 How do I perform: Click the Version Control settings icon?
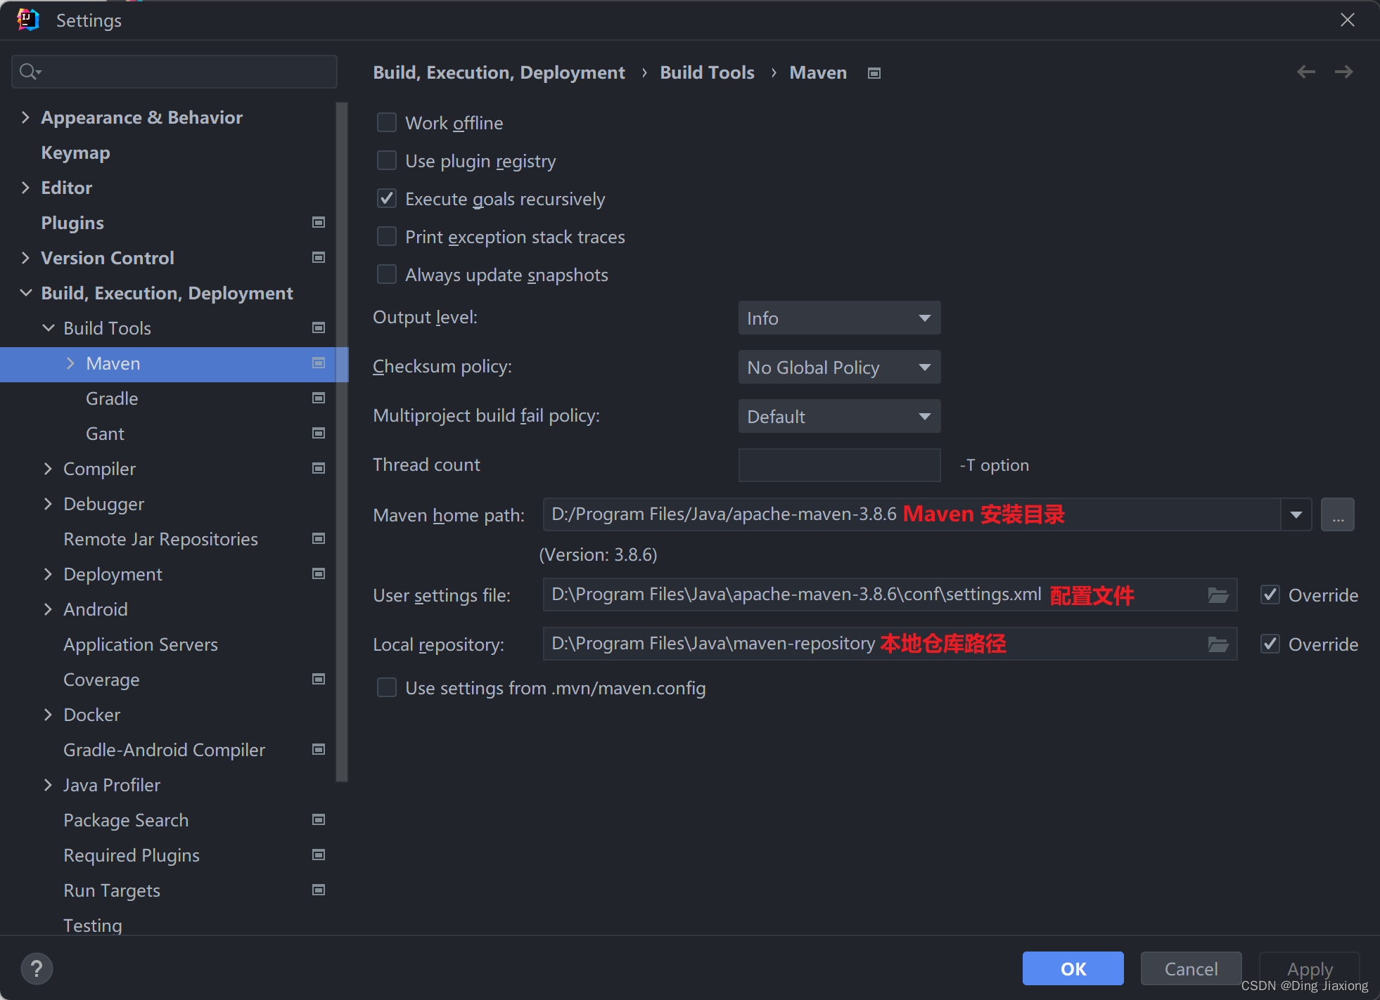pyautogui.click(x=320, y=258)
